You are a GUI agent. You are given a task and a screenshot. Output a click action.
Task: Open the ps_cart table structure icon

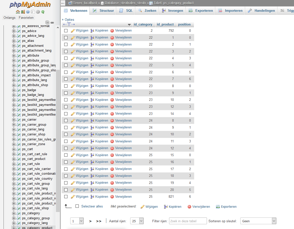tap(19, 149)
